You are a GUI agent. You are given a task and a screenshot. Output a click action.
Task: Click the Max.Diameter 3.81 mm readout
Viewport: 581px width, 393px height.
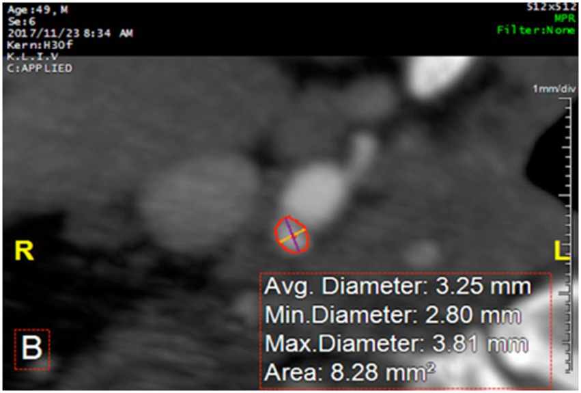pos(396,344)
